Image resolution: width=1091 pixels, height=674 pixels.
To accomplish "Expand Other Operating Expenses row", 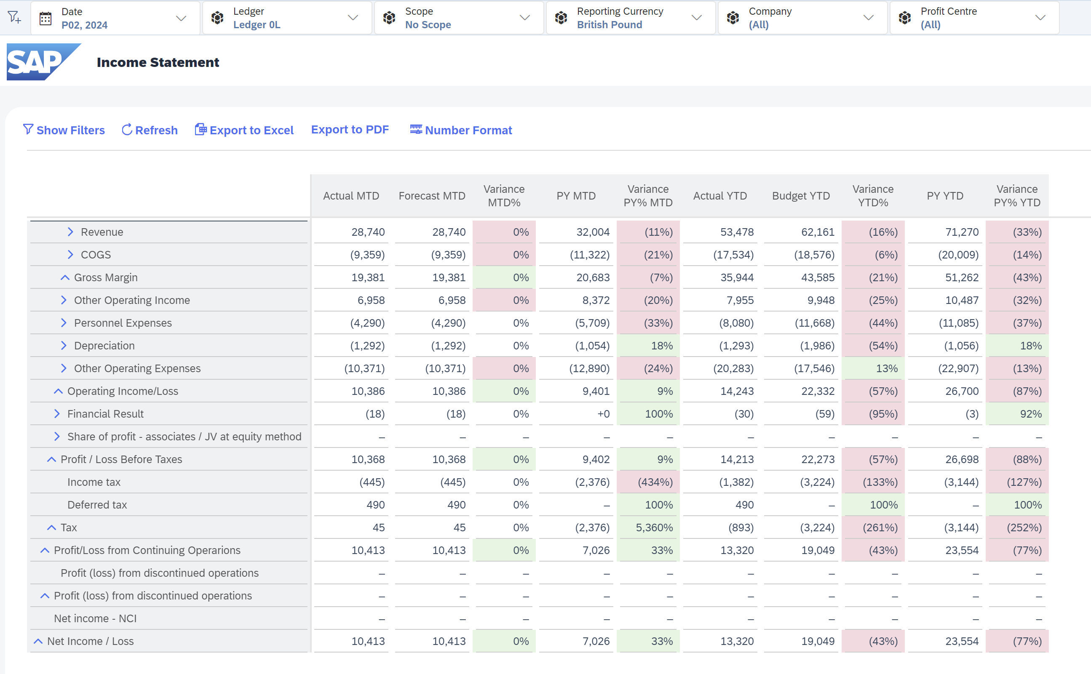I will coord(63,368).
